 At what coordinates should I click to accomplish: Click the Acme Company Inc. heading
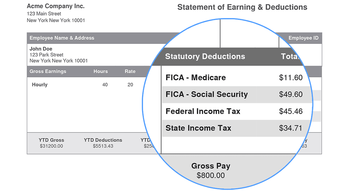[56, 6]
